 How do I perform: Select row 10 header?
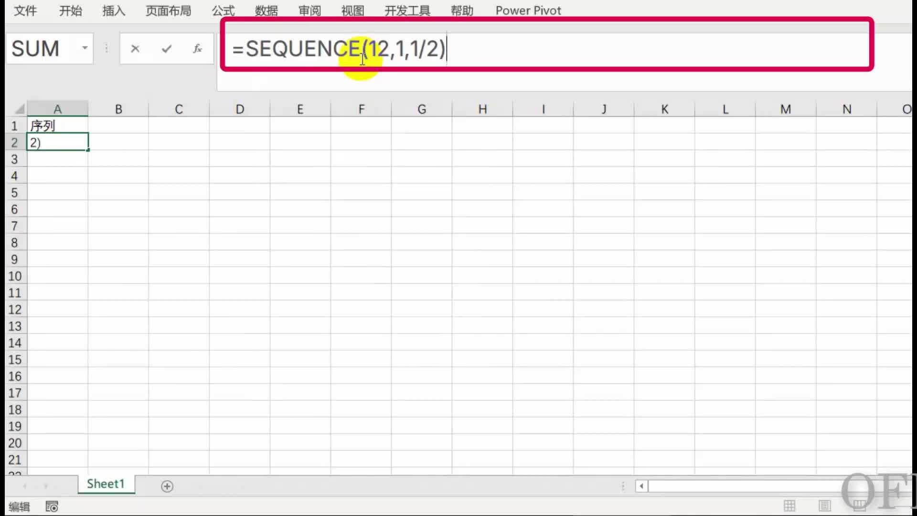[x=14, y=276]
